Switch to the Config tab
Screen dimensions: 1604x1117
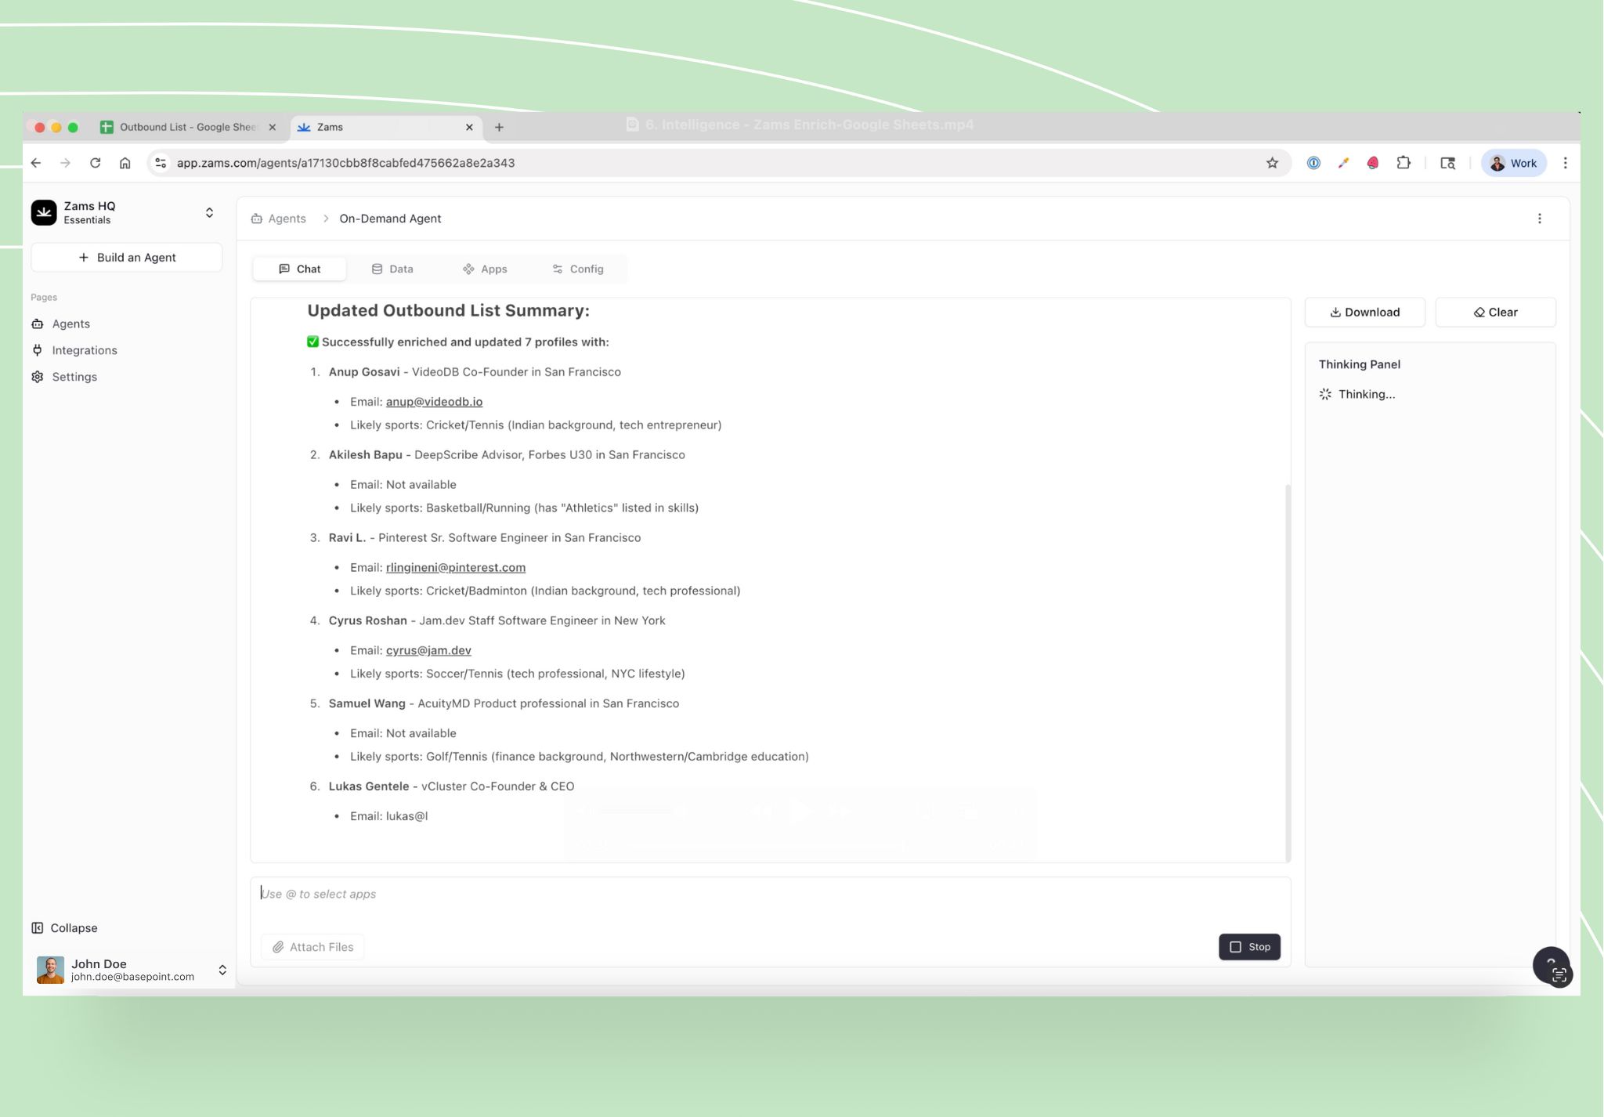578,269
